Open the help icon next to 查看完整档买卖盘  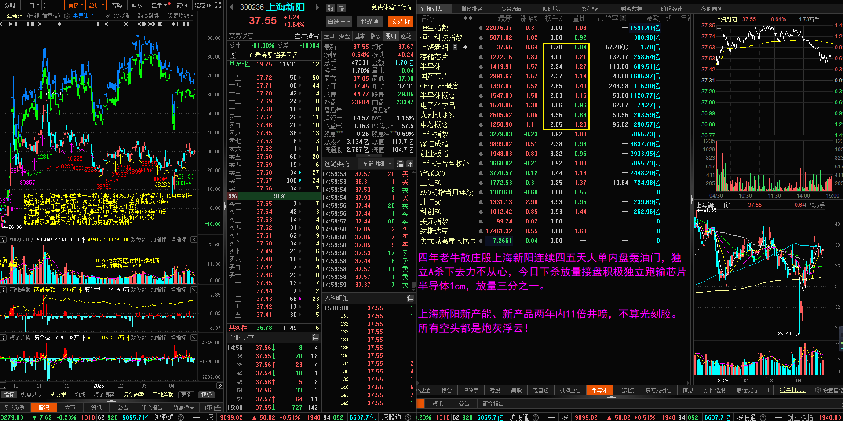point(233,55)
